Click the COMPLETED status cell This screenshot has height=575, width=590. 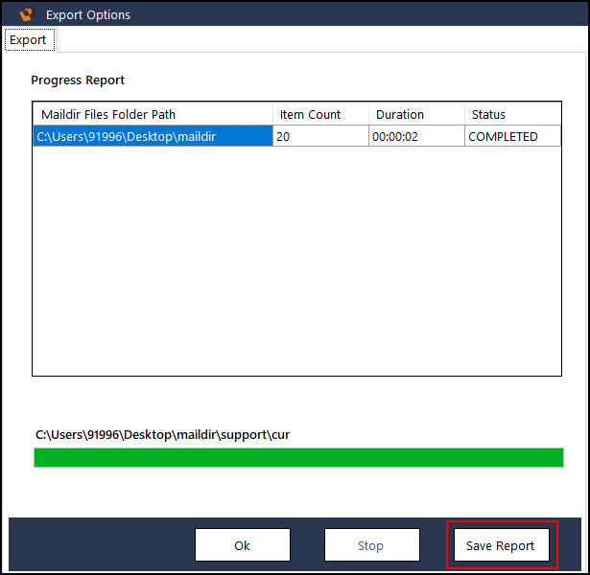[511, 137]
